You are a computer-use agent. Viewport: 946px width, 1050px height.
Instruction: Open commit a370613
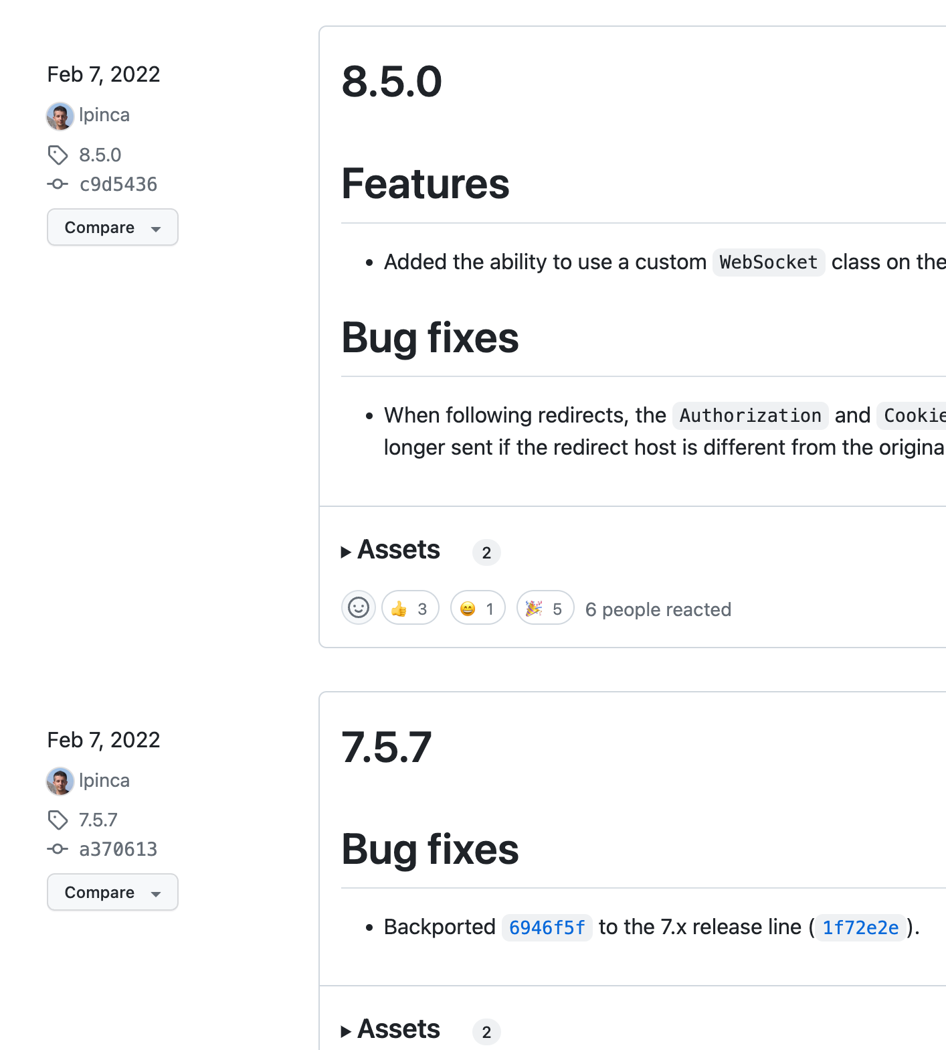coord(118,849)
